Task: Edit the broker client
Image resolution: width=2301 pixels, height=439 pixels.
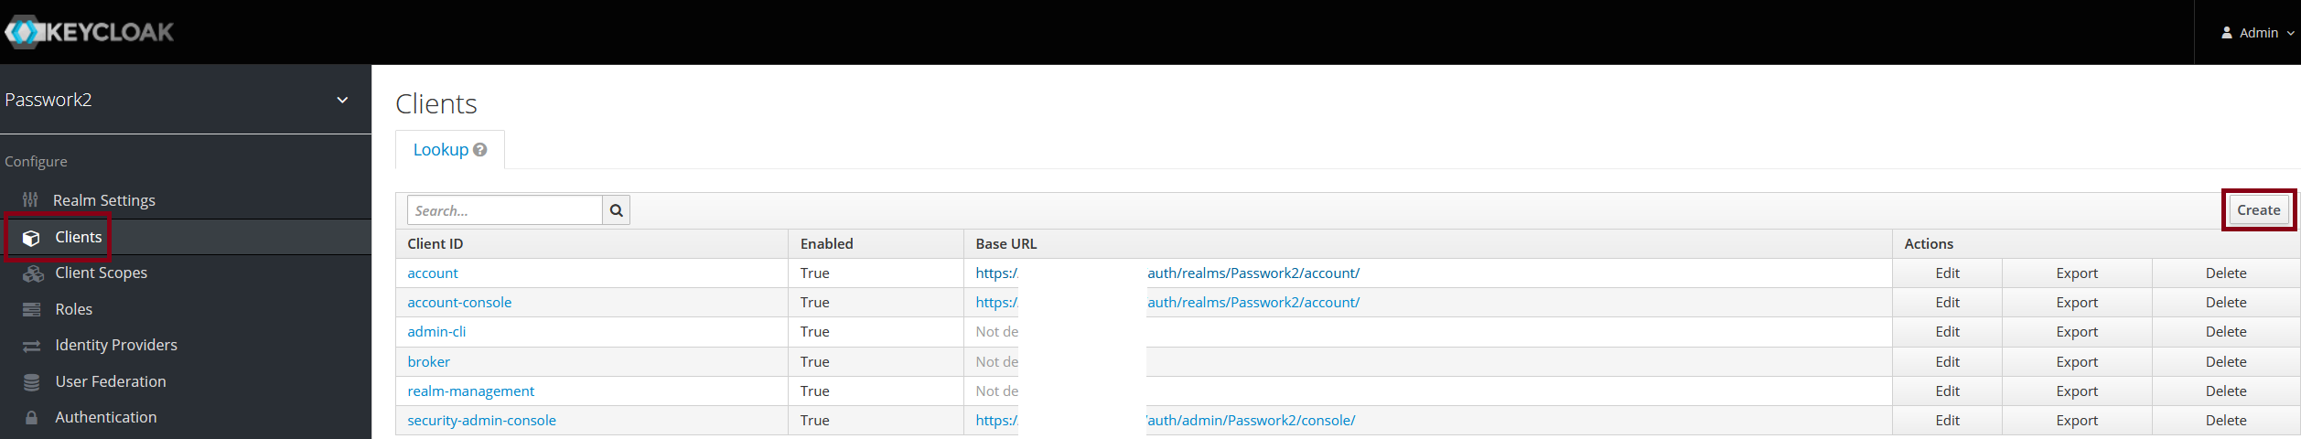Action: pyautogui.click(x=1947, y=362)
